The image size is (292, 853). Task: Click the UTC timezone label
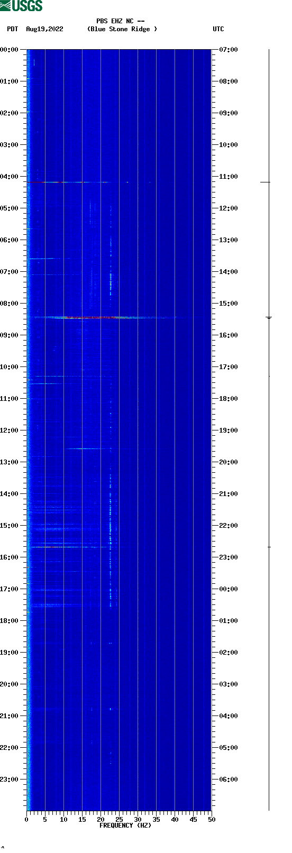[x=218, y=29]
